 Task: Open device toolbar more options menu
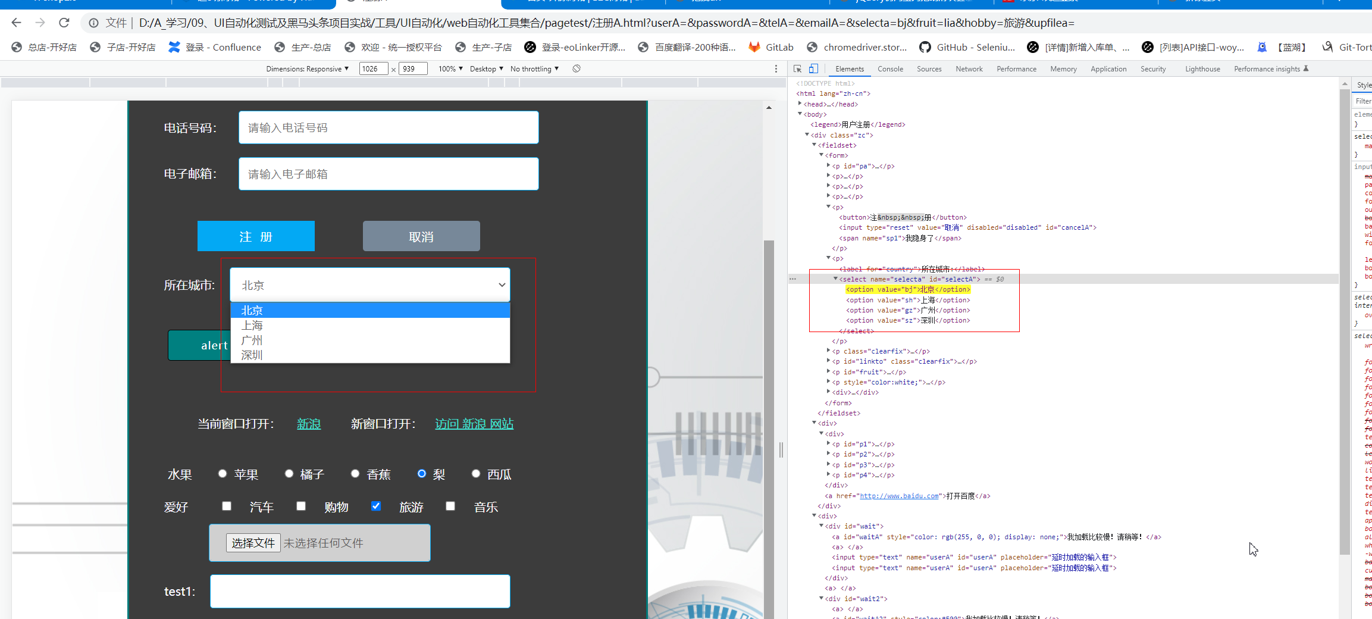[776, 68]
